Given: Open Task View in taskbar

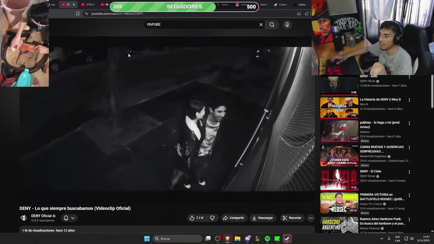Looking at the screenshot, I should (208, 239).
